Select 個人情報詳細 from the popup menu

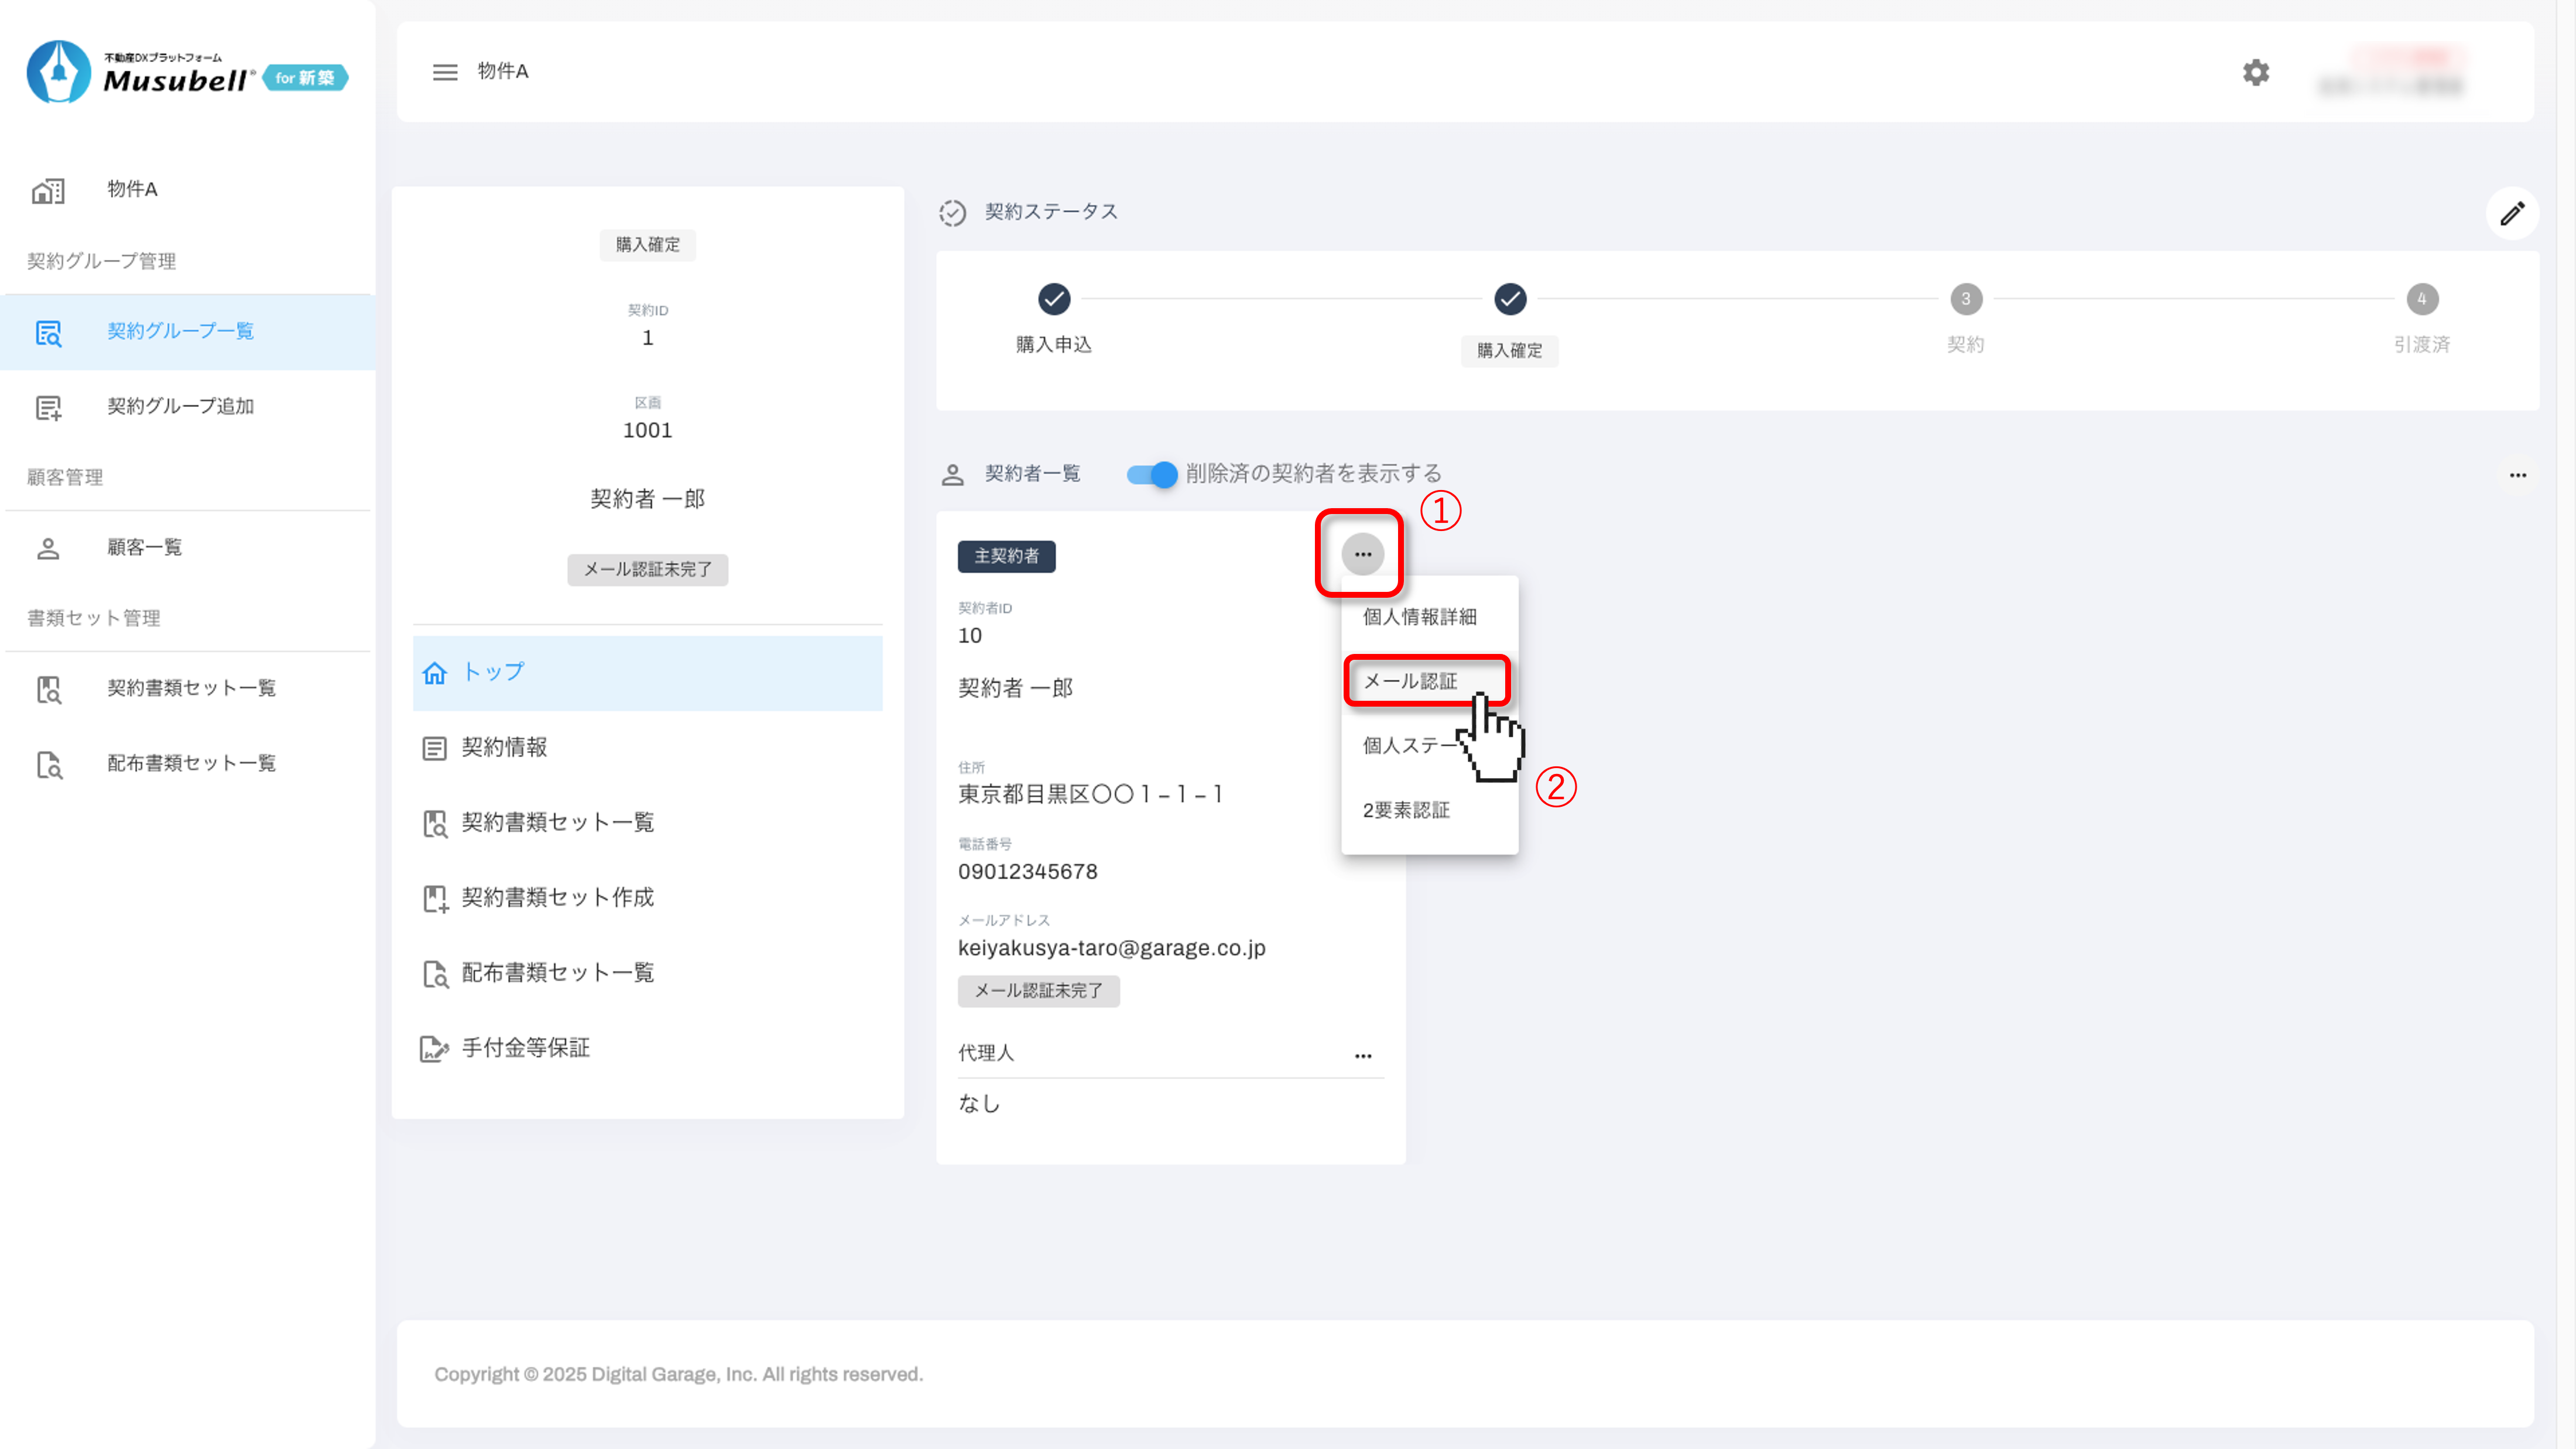(x=1419, y=617)
